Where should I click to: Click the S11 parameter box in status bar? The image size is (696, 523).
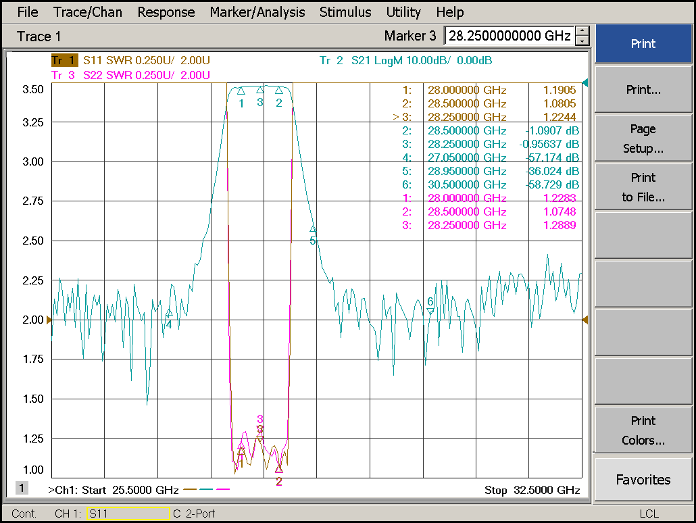coord(127,514)
